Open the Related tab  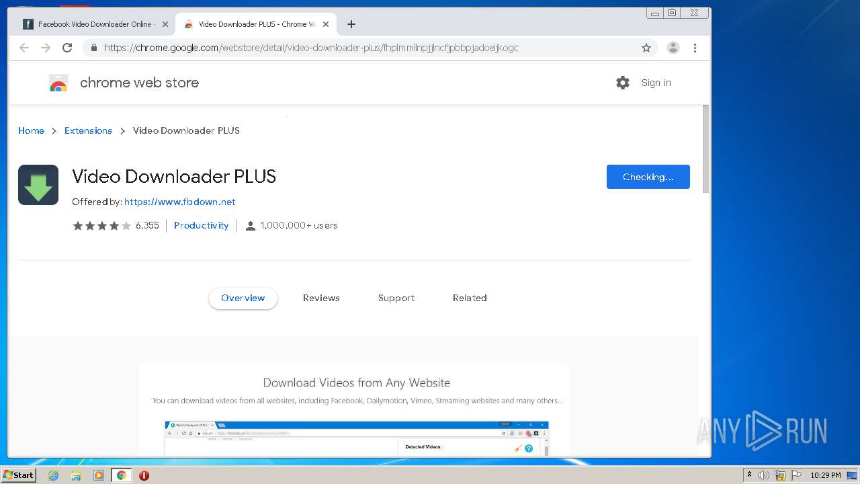(470, 298)
